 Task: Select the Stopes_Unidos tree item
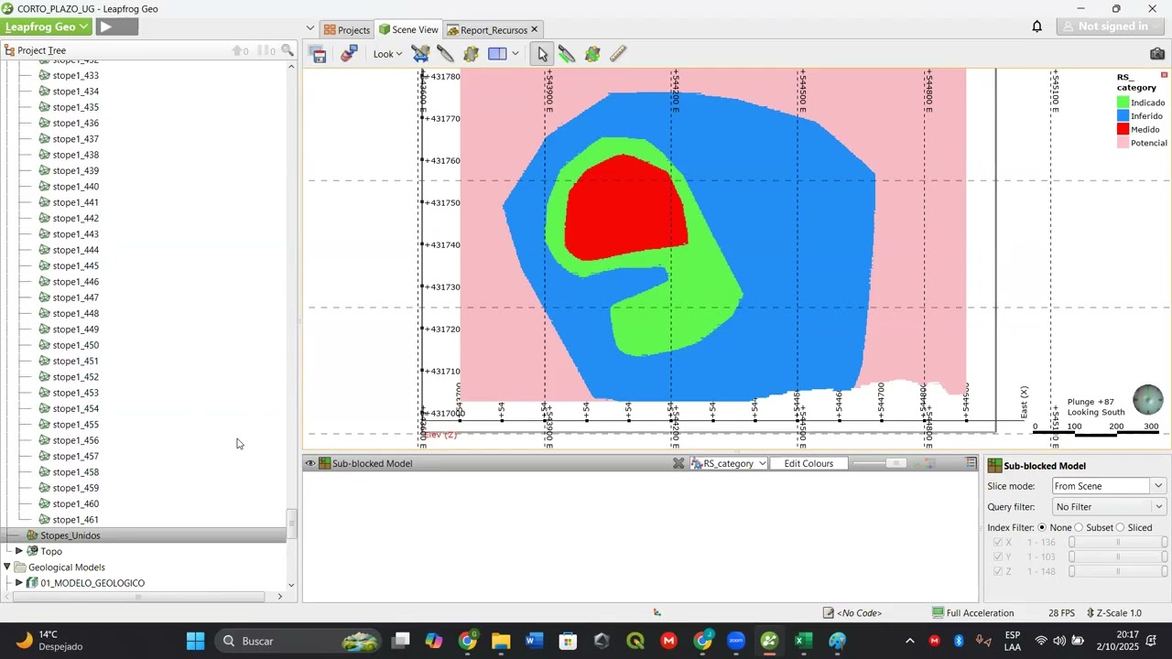click(70, 535)
